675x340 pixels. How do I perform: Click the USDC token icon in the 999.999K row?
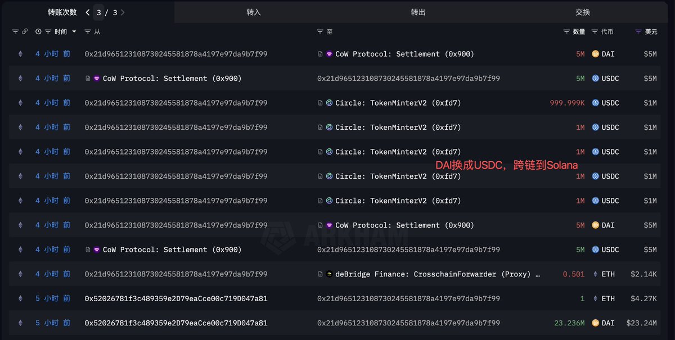pos(596,103)
